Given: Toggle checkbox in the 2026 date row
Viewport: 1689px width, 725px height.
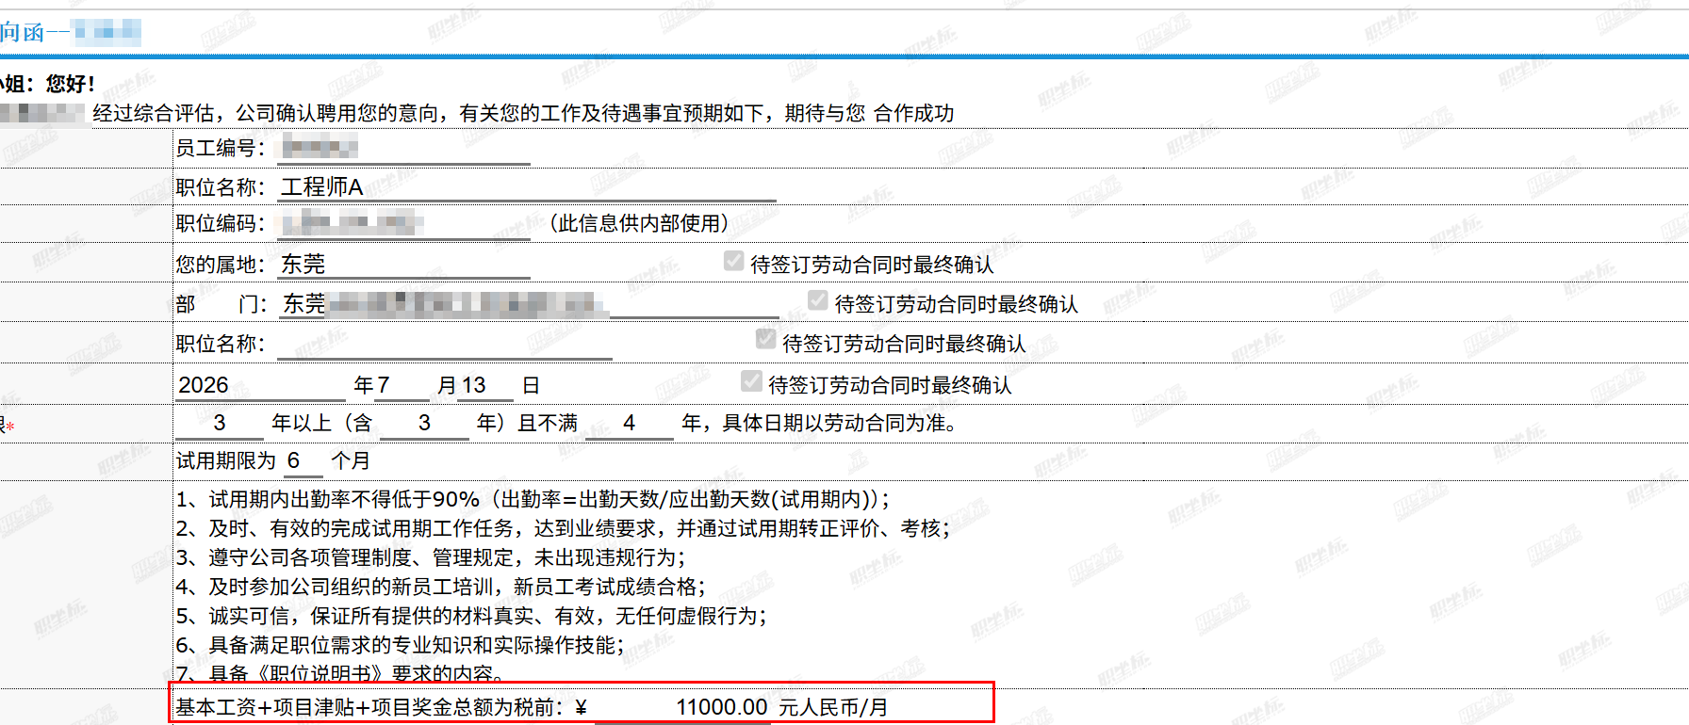Looking at the screenshot, I should coord(751,380).
